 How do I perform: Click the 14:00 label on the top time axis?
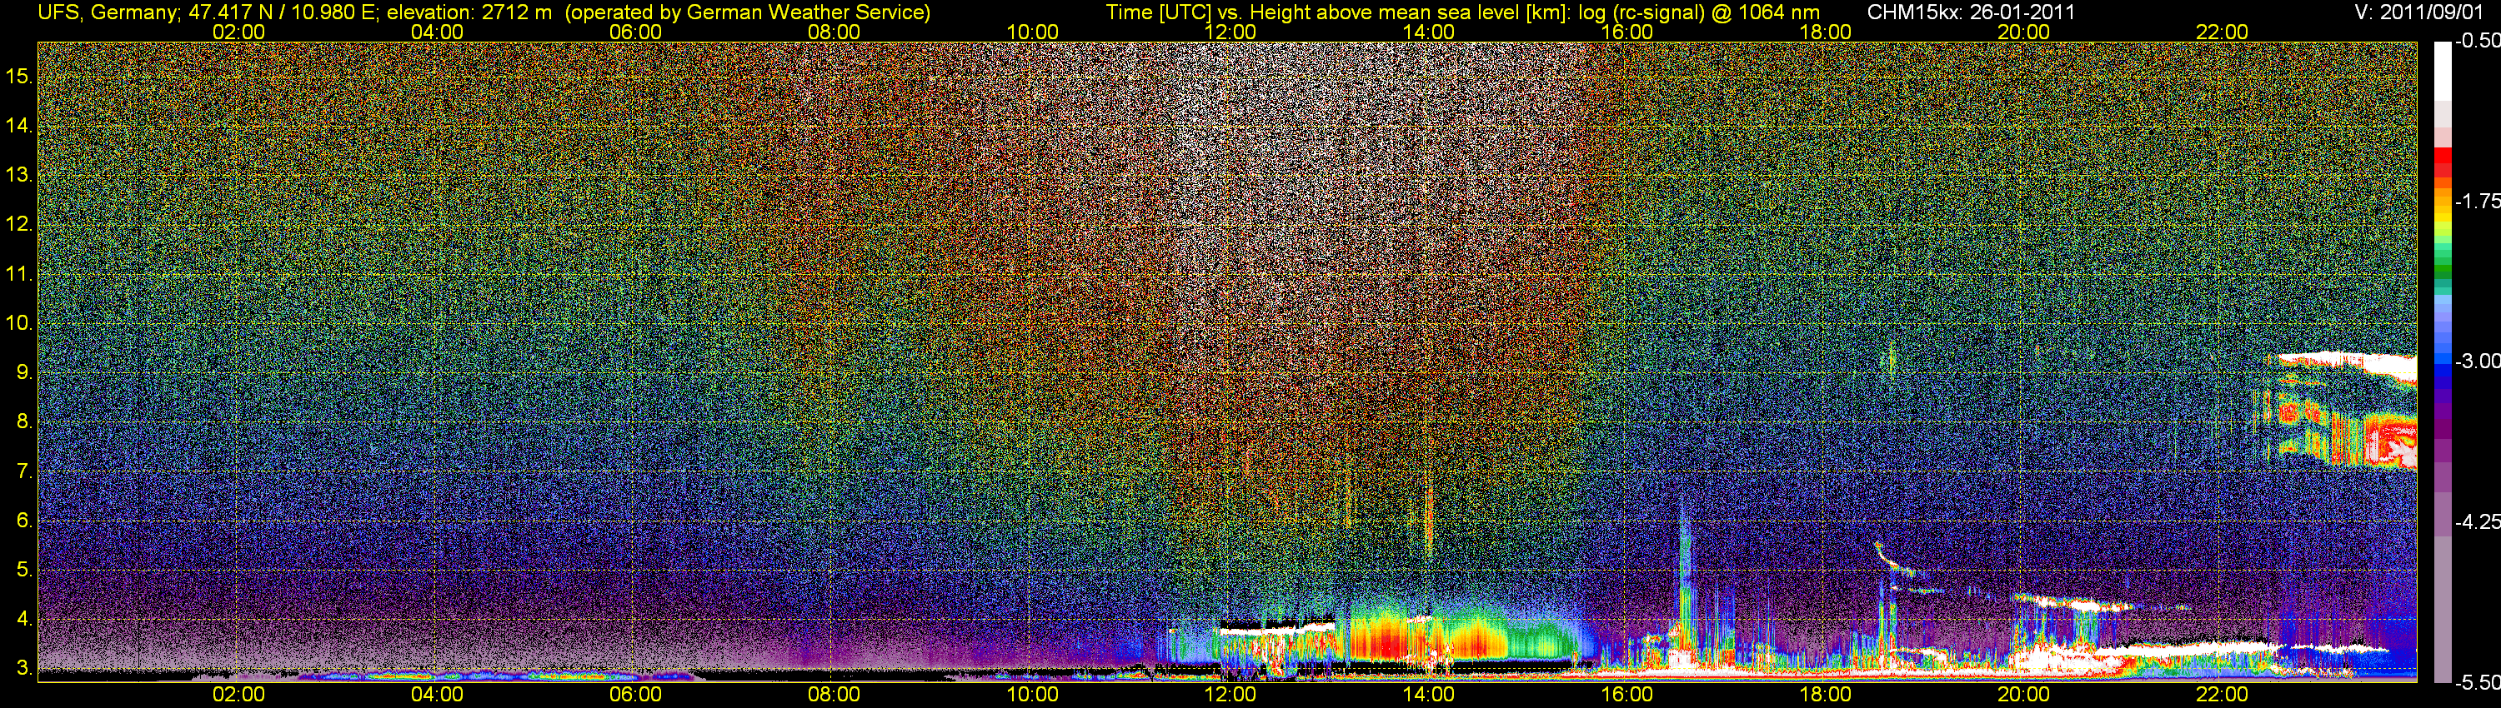(1429, 32)
